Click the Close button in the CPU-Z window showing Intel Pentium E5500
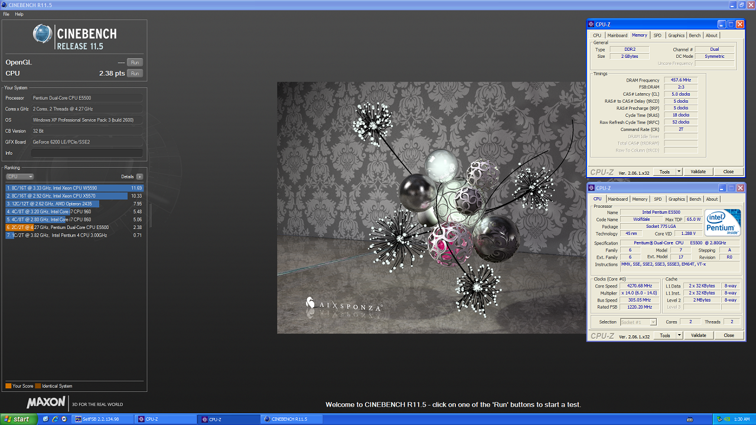 coord(729,335)
